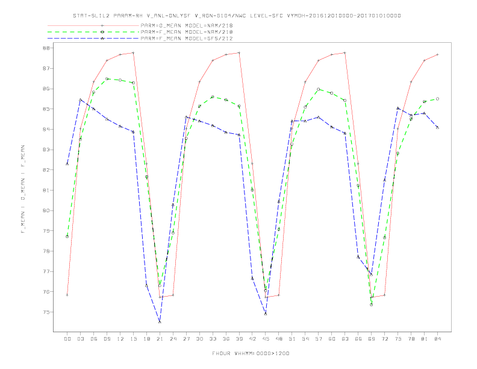Click the x-axis label FHOUR VHHMM:0000>1200
The image size is (477, 369).
[251, 353]
